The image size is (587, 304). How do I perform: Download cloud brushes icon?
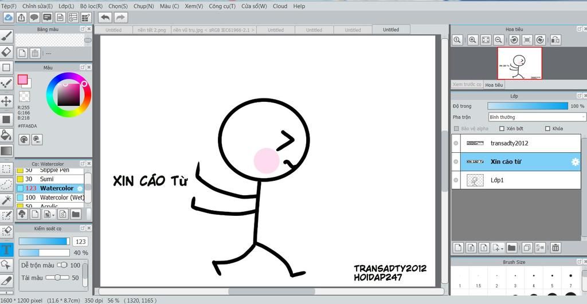point(22,214)
